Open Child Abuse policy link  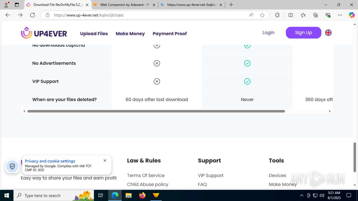[x=148, y=184]
